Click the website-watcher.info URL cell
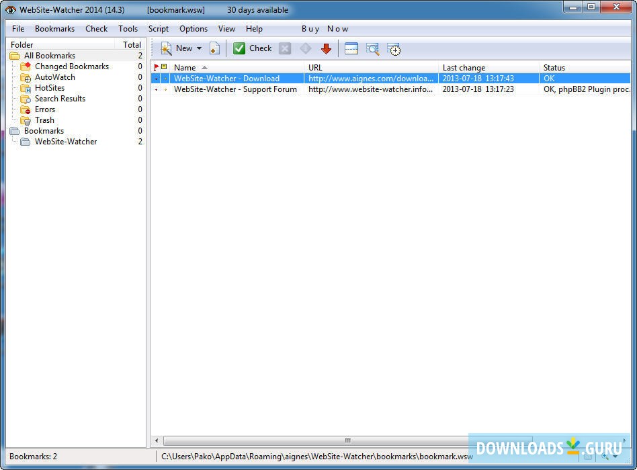Image resolution: width=637 pixels, height=470 pixels. [x=372, y=89]
